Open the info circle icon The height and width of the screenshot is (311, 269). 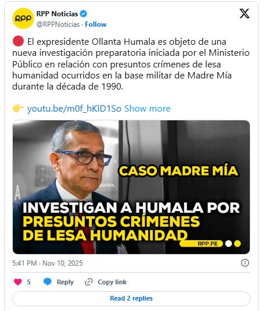click(245, 263)
